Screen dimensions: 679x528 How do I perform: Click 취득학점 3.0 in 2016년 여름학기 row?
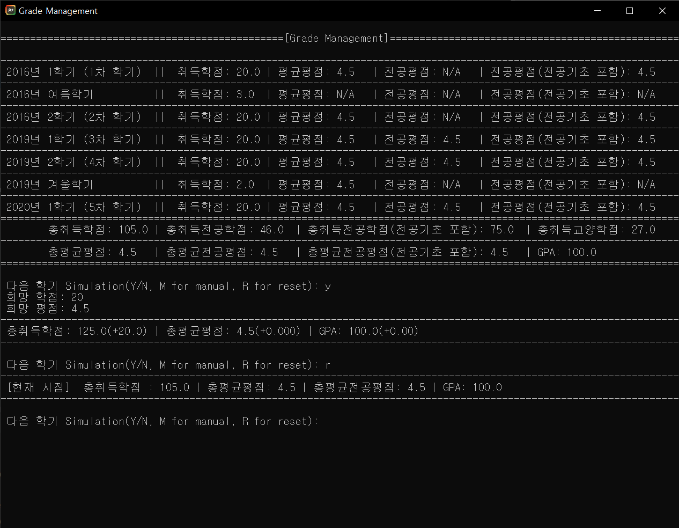pos(216,94)
